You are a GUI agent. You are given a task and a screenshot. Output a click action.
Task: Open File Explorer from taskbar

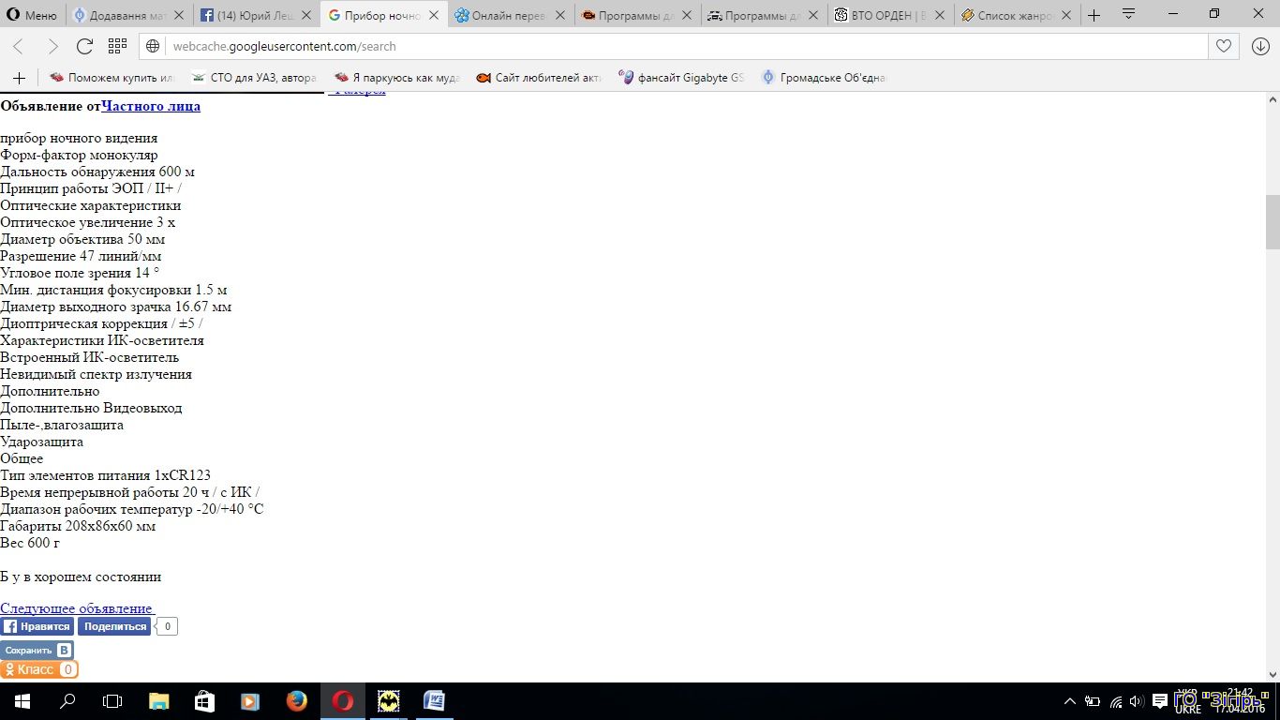[x=159, y=701]
